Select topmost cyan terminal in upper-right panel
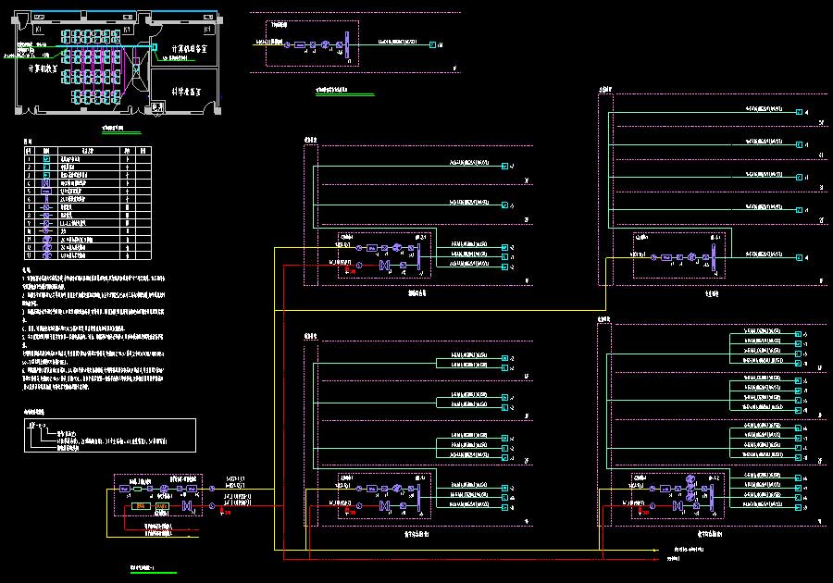The height and width of the screenshot is (583, 833). tap(799, 112)
